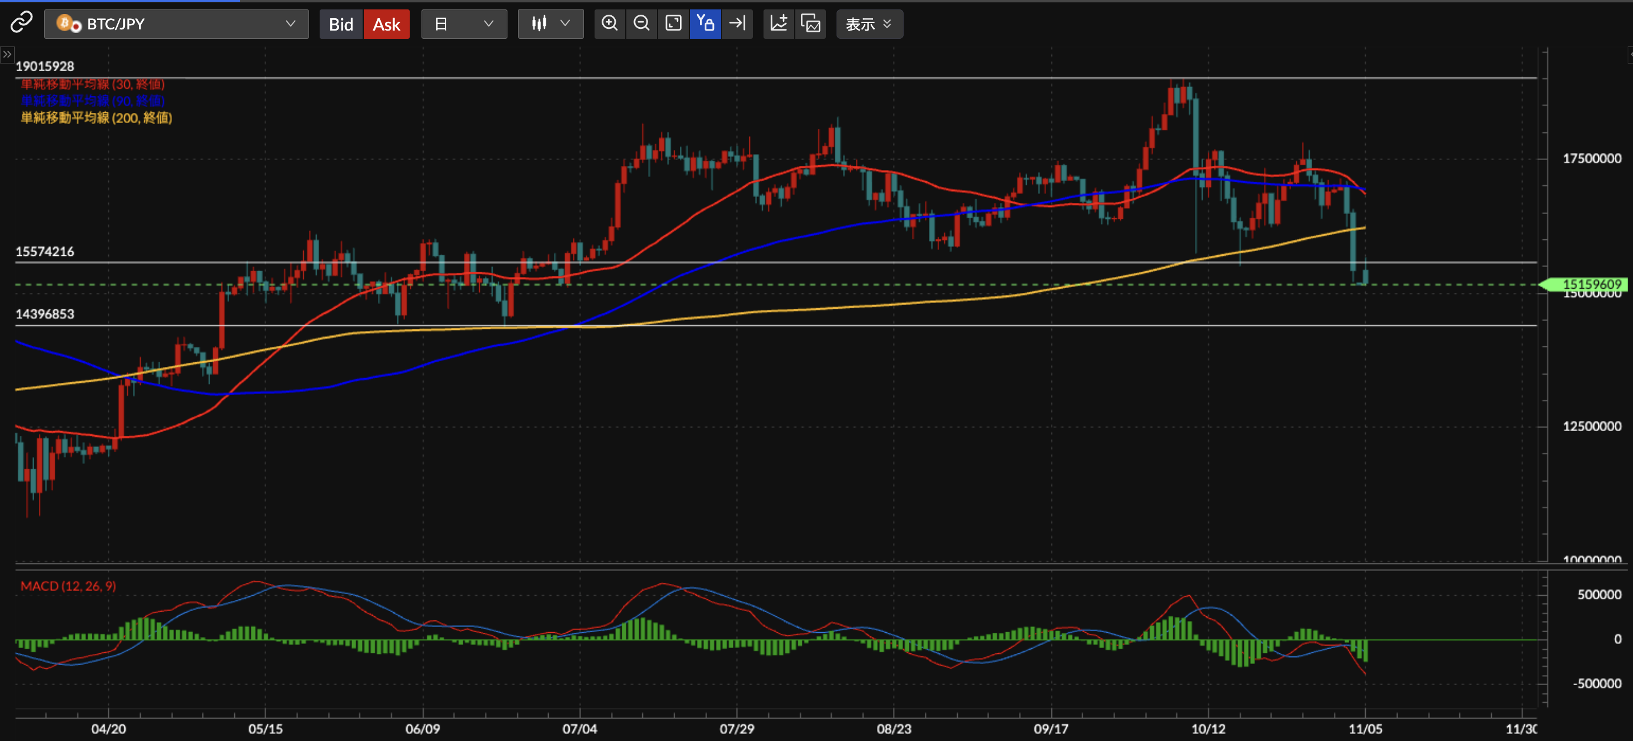The height and width of the screenshot is (741, 1633).
Task: Click the 30-period moving average label
Action: (92, 84)
